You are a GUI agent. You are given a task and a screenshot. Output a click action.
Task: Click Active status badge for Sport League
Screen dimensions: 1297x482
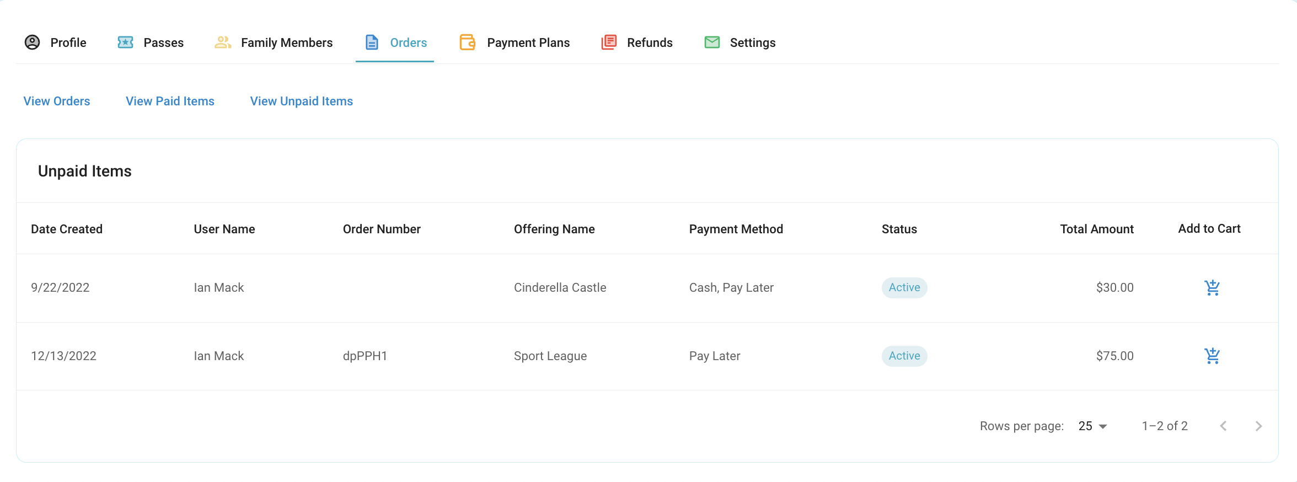click(x=904, y=356)
